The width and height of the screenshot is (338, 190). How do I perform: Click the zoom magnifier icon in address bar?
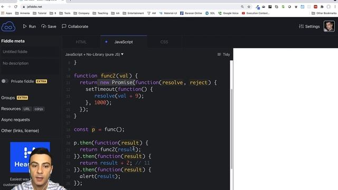[x=242, y=7]
